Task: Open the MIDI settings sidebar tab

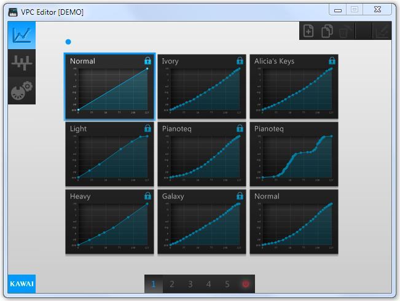Action: pos(22,90)
